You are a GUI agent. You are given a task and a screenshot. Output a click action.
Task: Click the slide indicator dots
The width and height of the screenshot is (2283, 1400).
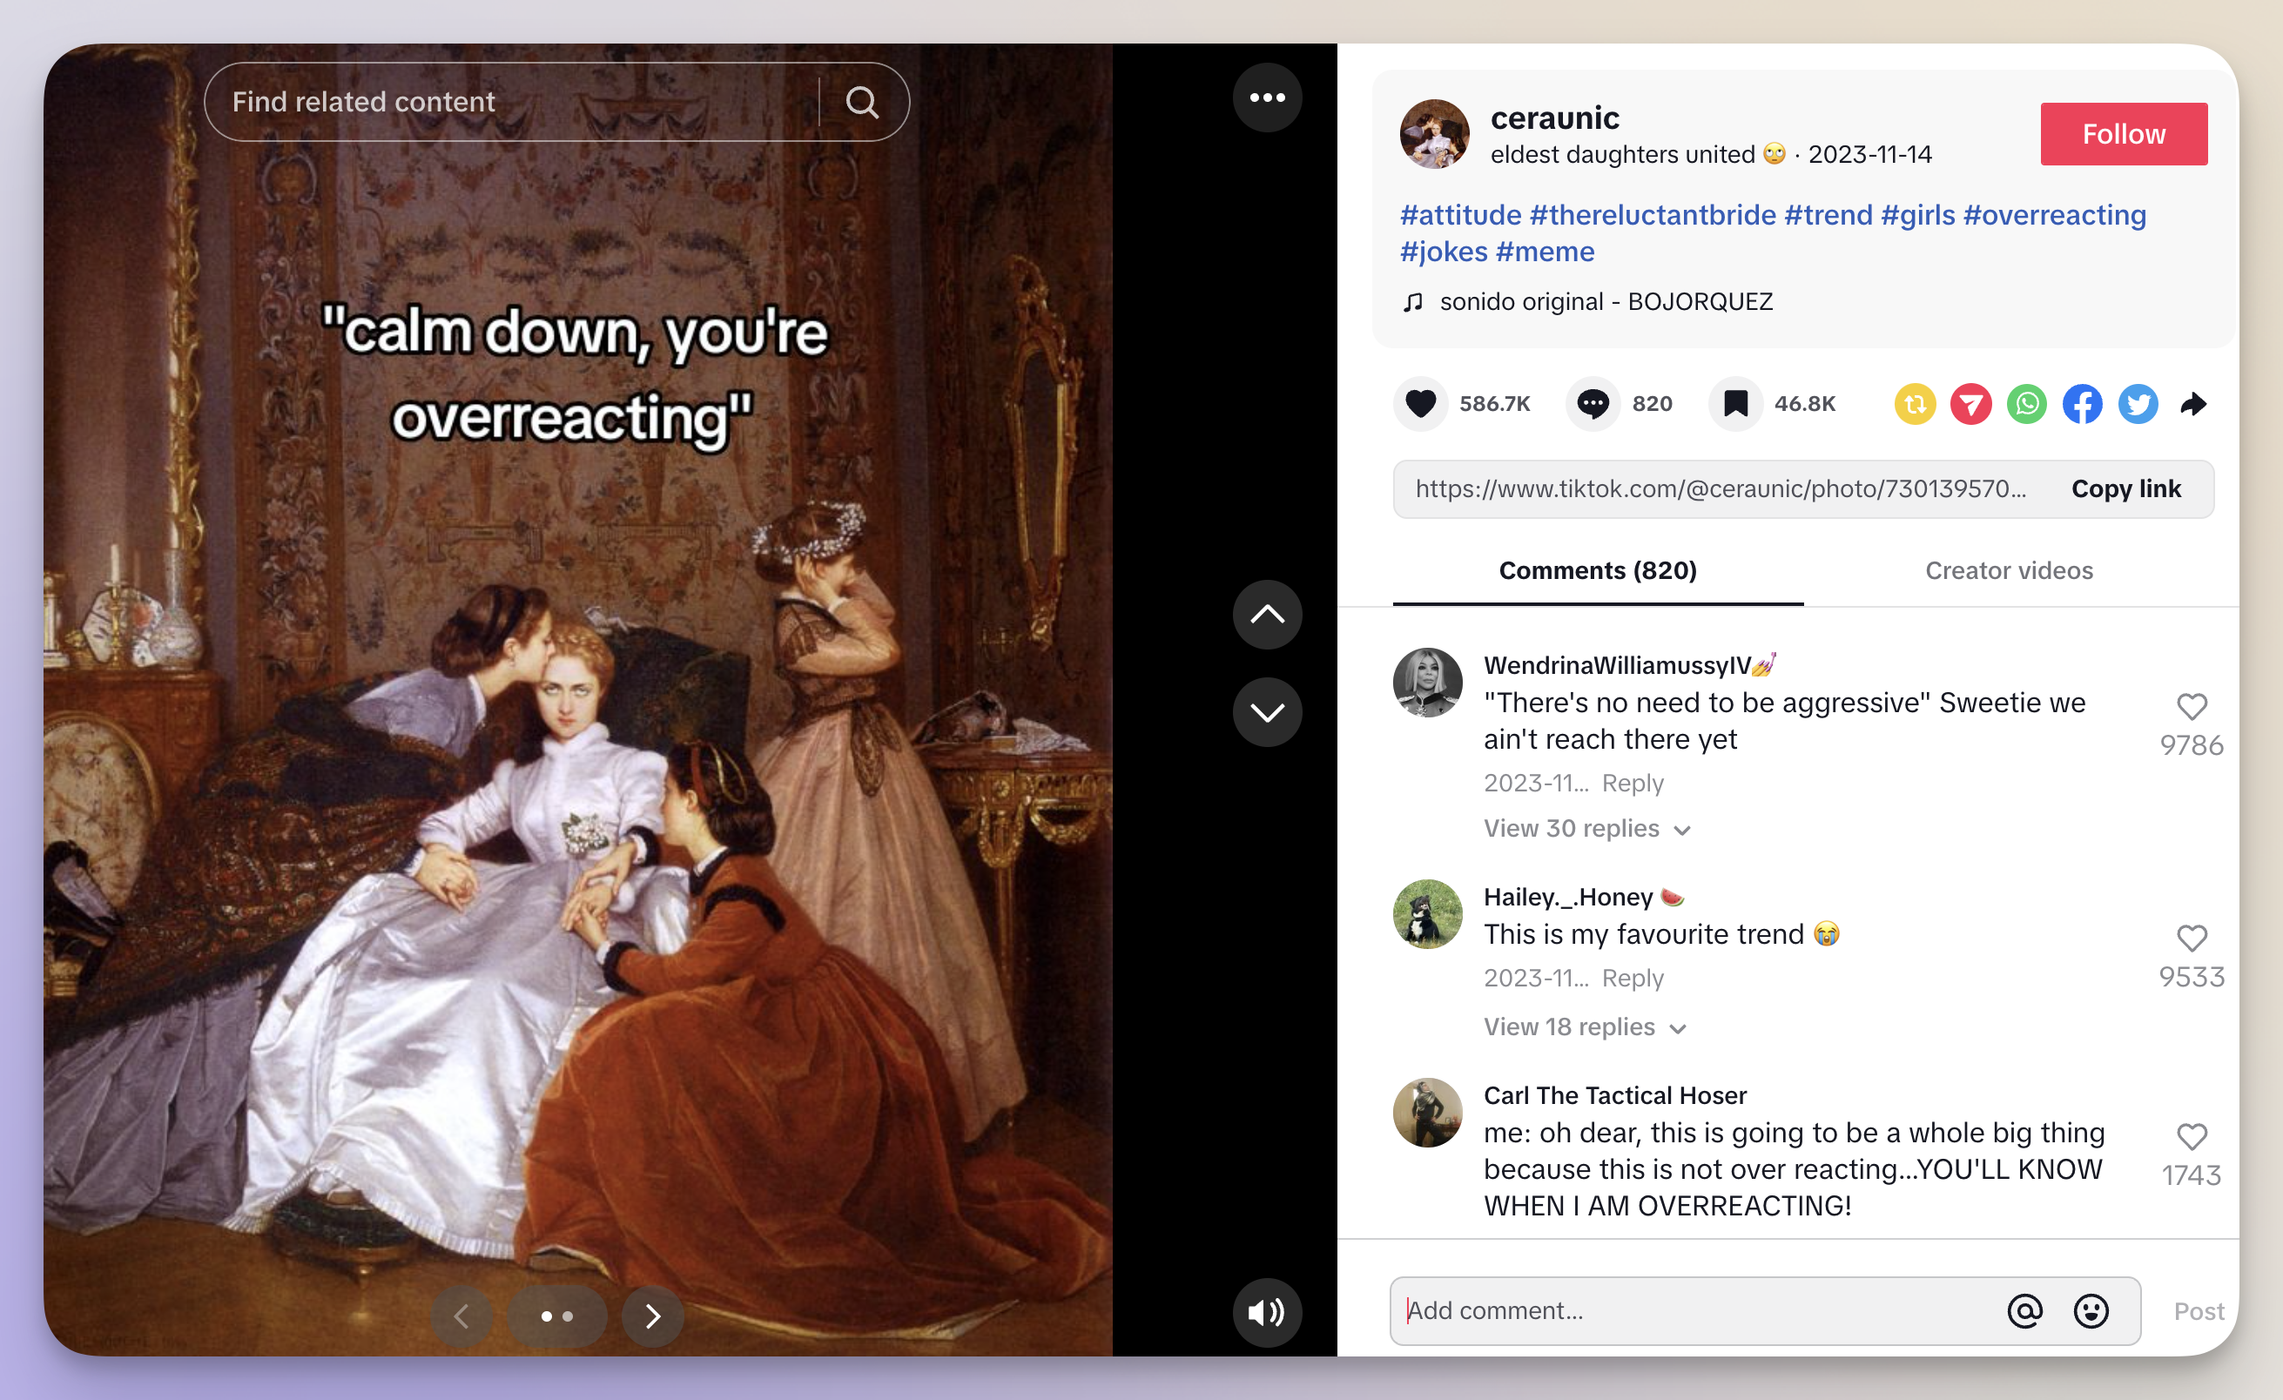[557, 1316]
